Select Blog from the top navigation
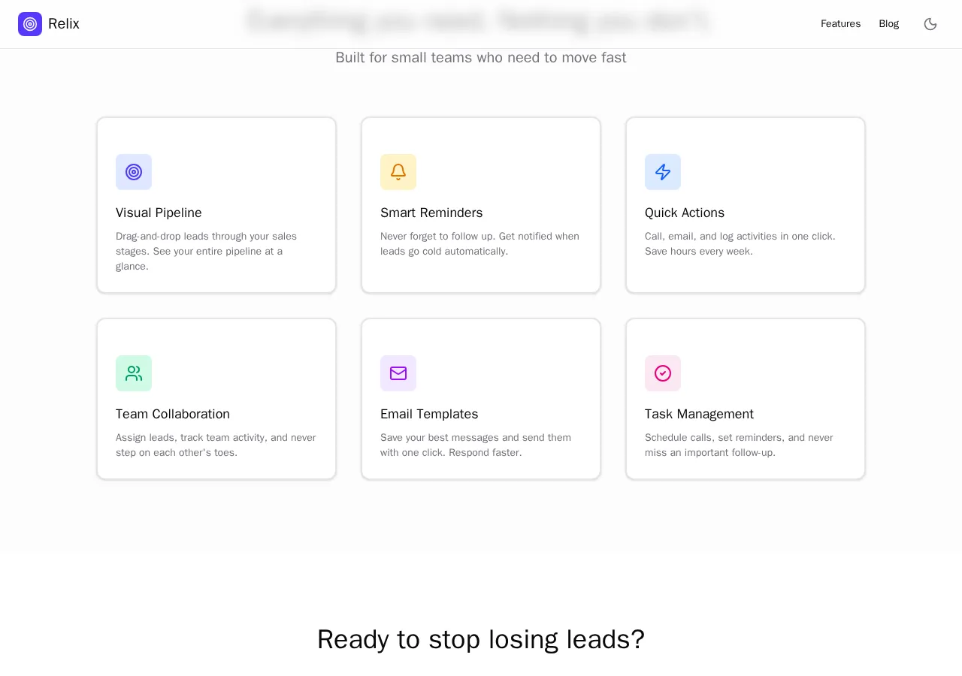962x676 pixels. (888, 23)
